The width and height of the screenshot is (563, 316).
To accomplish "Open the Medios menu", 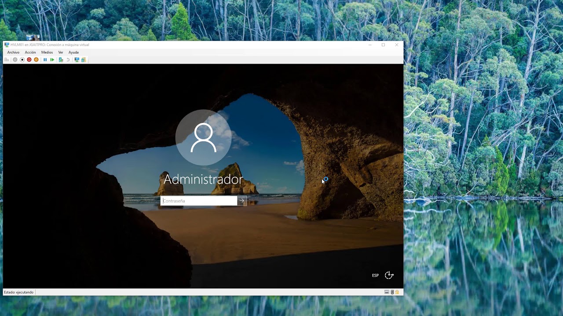I will pos(47,52).
